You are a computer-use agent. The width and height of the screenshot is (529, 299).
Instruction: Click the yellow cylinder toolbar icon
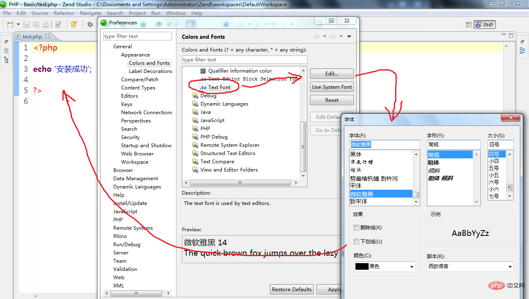pyautogui.click(x=74, y=24)
